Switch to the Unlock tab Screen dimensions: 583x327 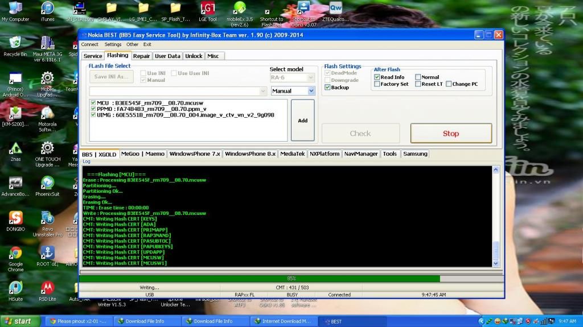194,56
